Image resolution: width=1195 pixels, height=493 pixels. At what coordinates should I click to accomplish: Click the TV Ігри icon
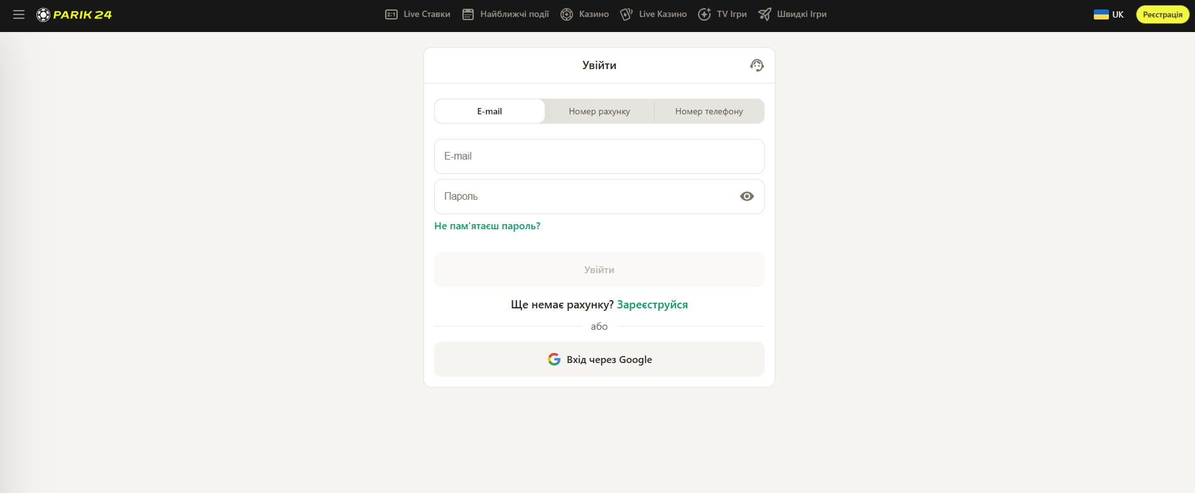tap(704, 14)
